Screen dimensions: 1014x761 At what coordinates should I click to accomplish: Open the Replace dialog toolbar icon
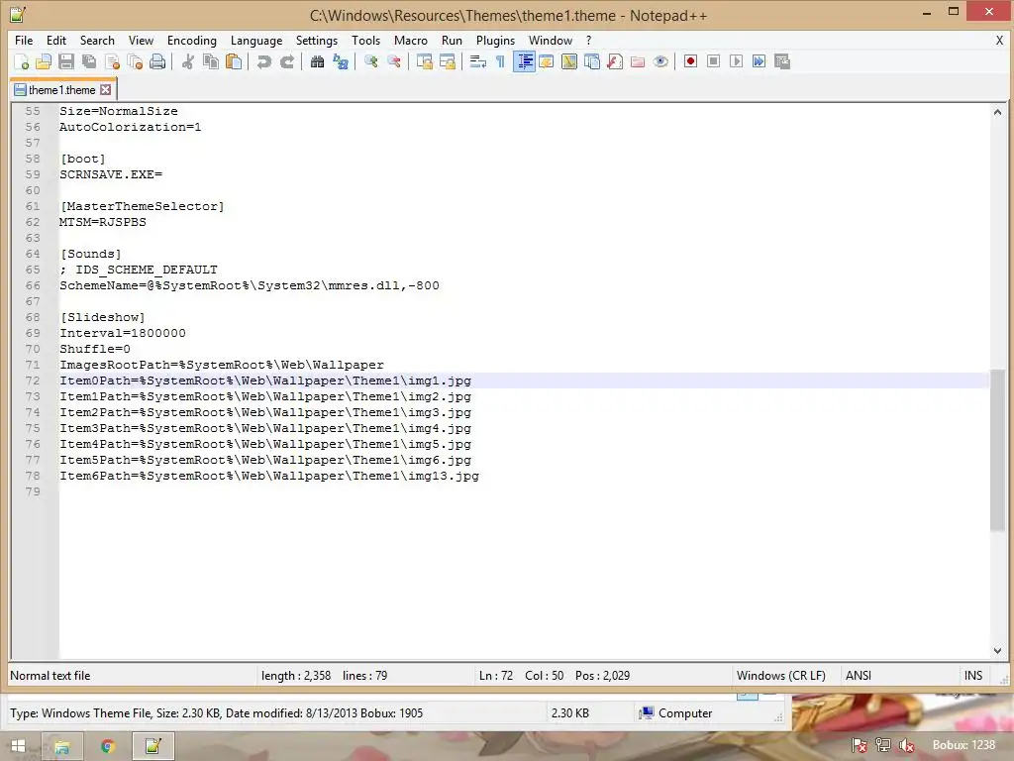tap(341, 61)
